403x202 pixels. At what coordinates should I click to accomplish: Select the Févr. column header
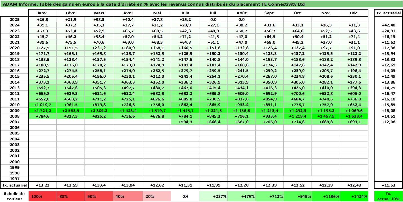(x=71, y=13)
